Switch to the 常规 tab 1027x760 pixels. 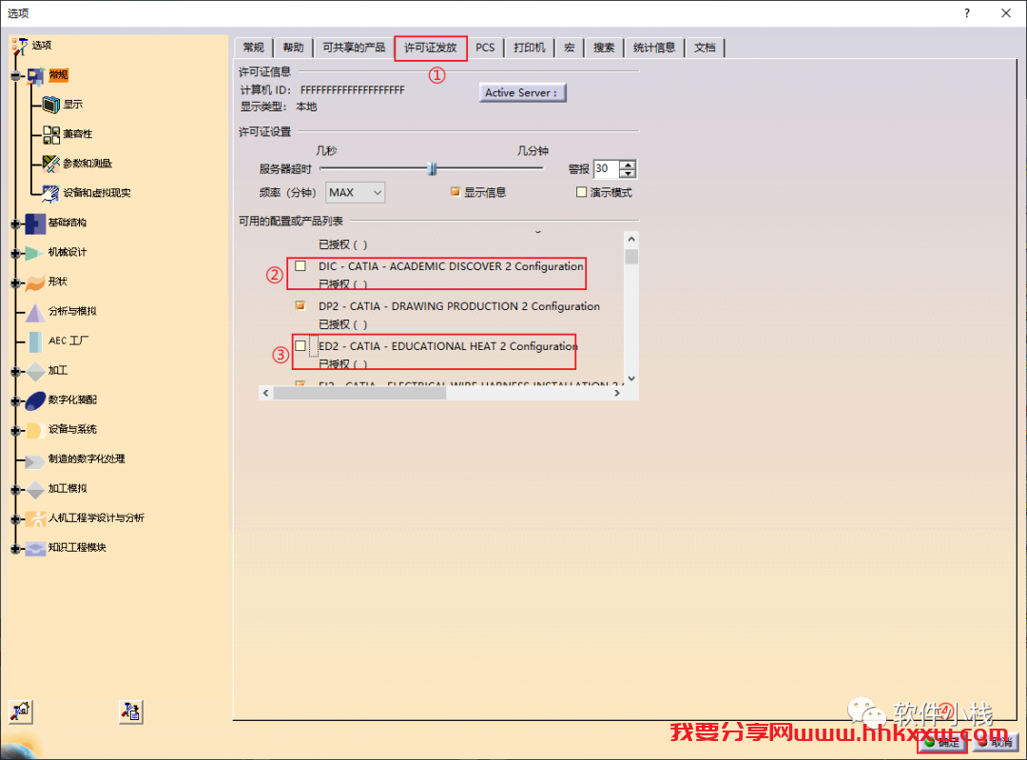pos(254,48)
